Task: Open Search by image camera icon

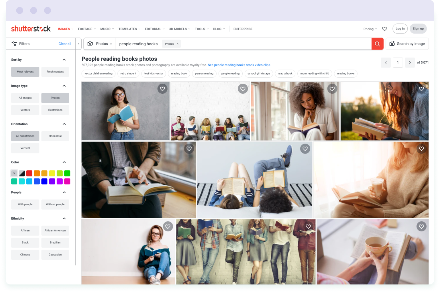Action: click(x=392, y=44)
